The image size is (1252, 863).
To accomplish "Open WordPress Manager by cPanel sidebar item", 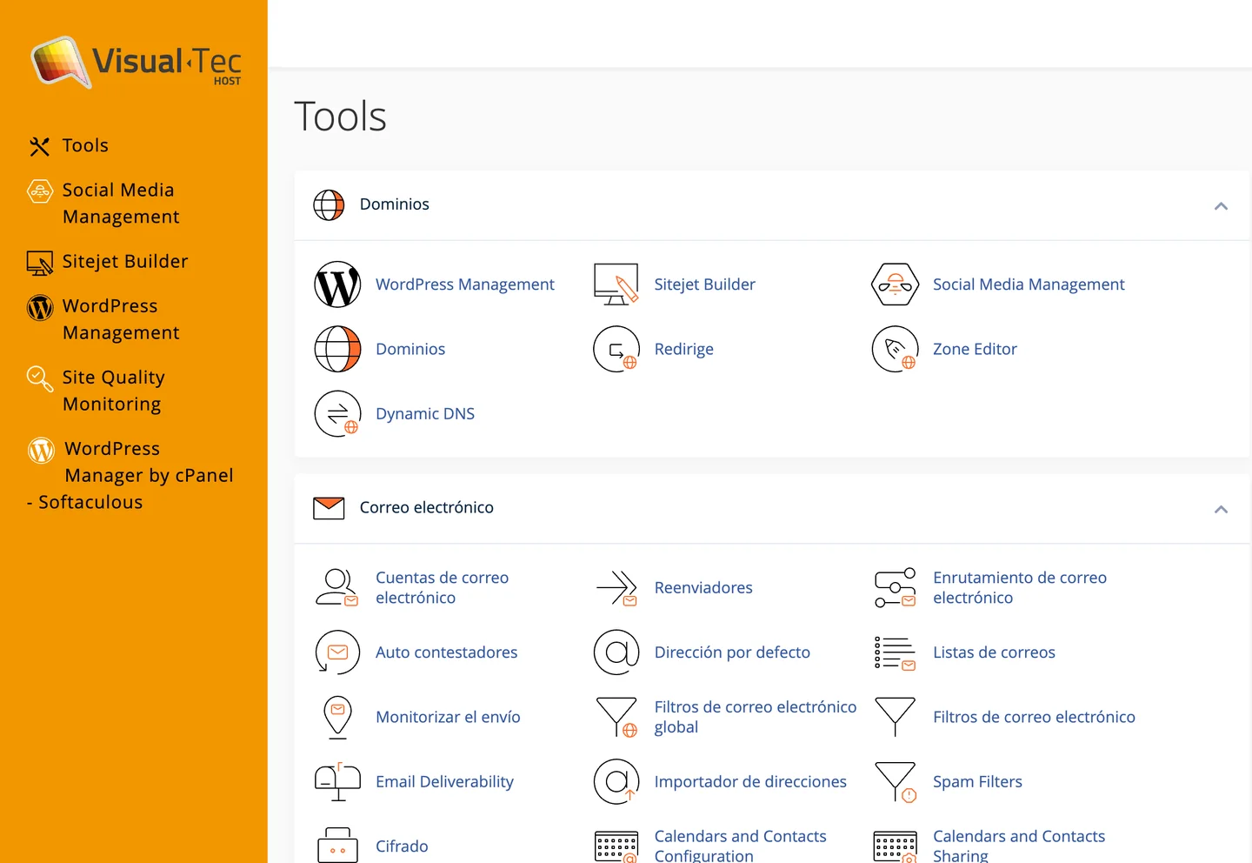I will click(x=130, y=475).
